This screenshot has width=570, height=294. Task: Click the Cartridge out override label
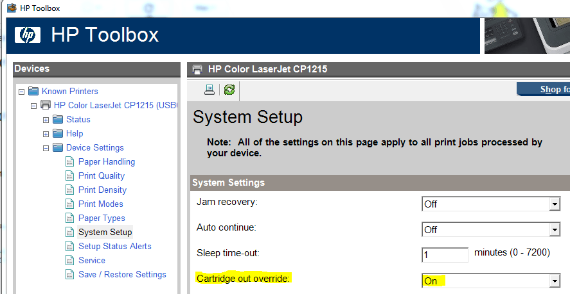pos(243,279)
